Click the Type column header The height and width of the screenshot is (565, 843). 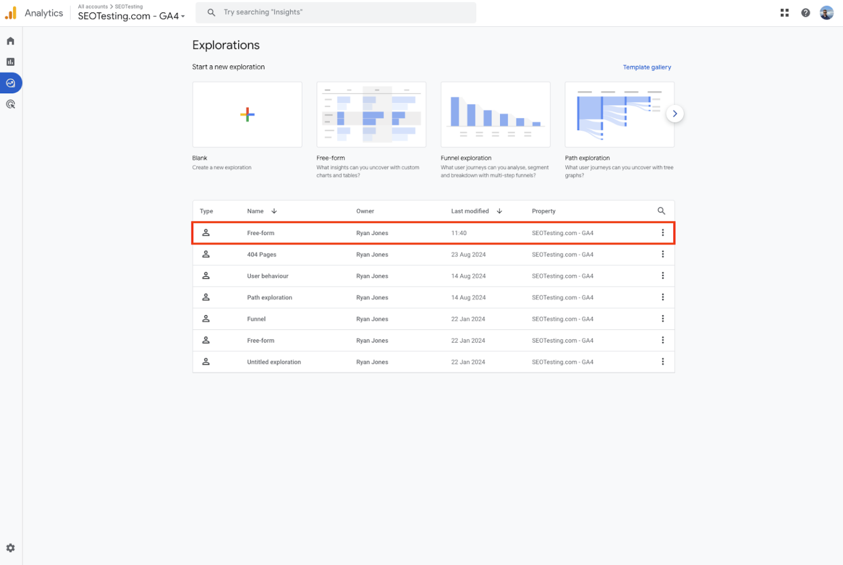[x=206, y=211]
